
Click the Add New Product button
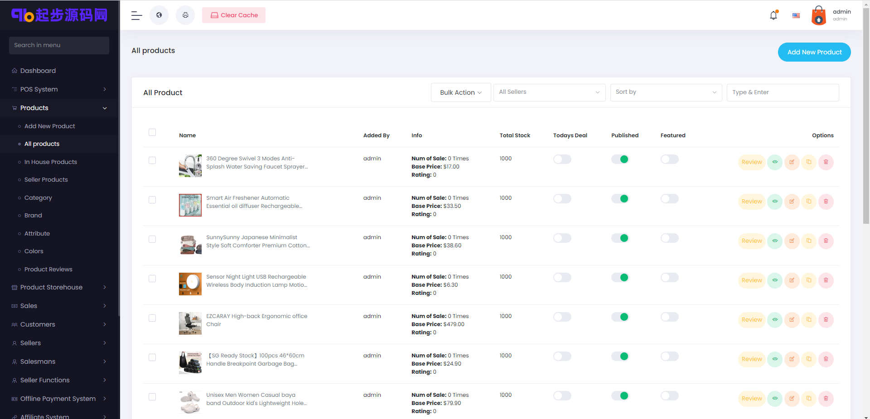(814, 52)
